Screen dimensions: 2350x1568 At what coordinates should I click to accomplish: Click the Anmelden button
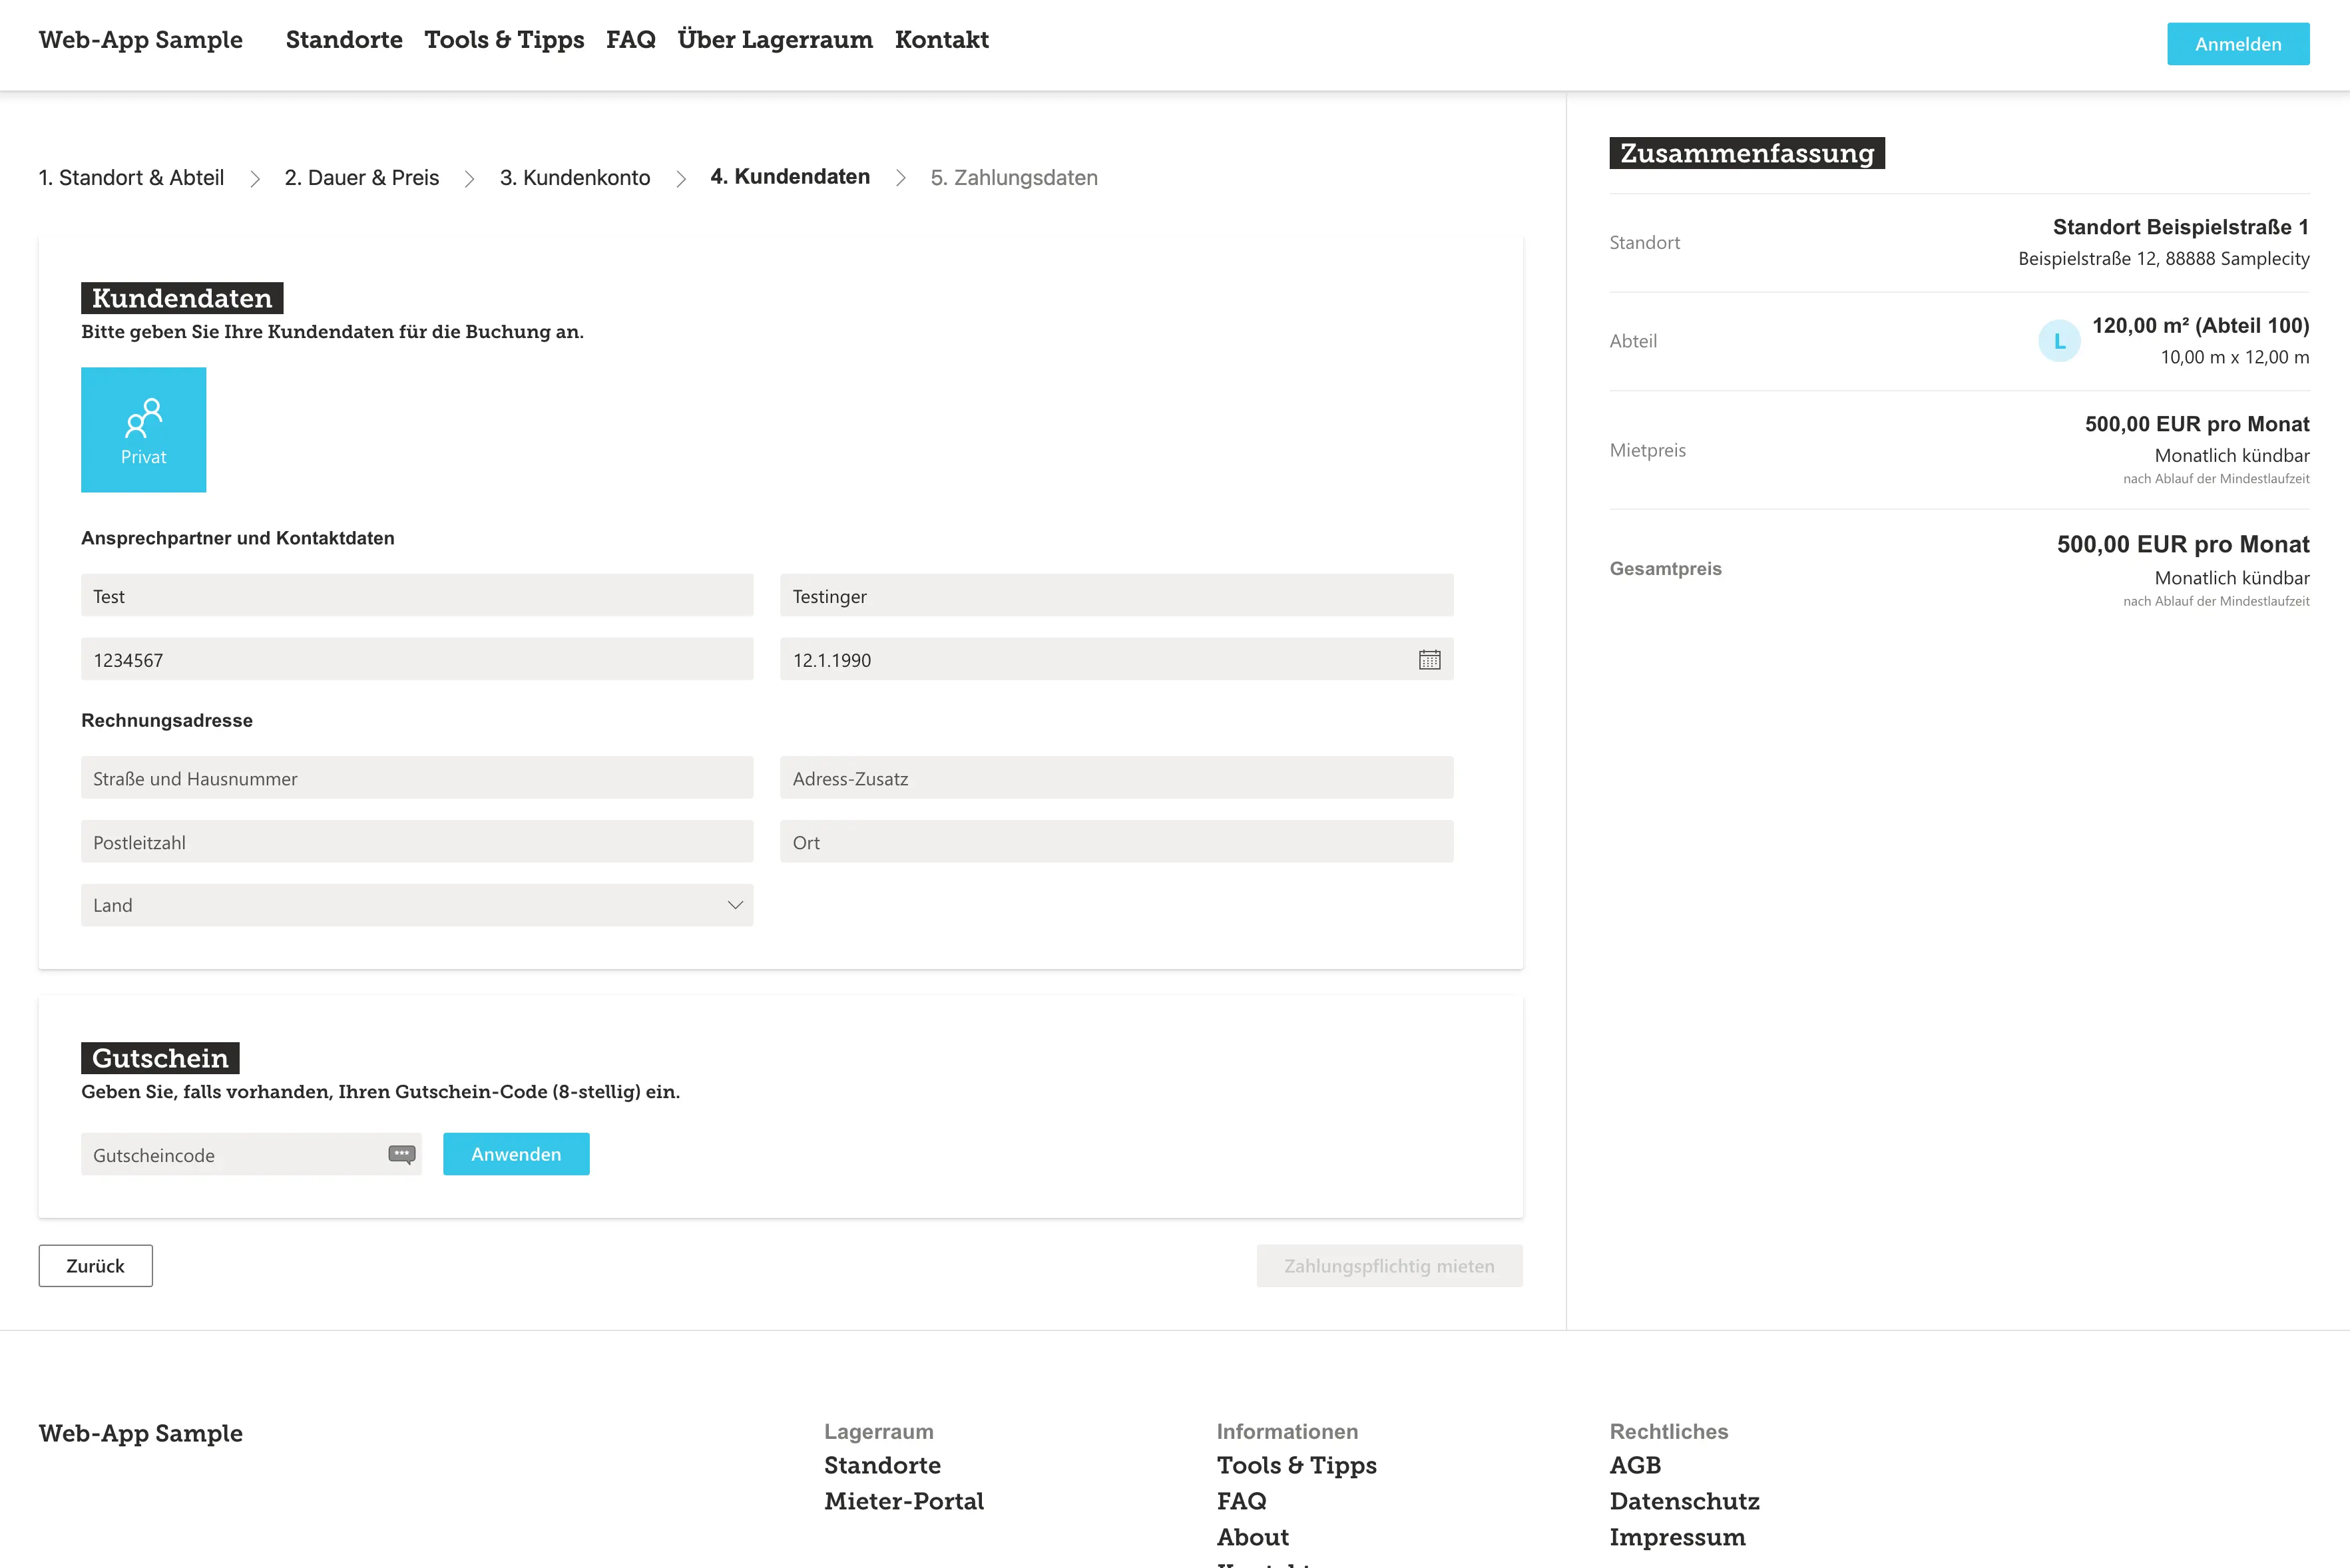click(2238, 44)
